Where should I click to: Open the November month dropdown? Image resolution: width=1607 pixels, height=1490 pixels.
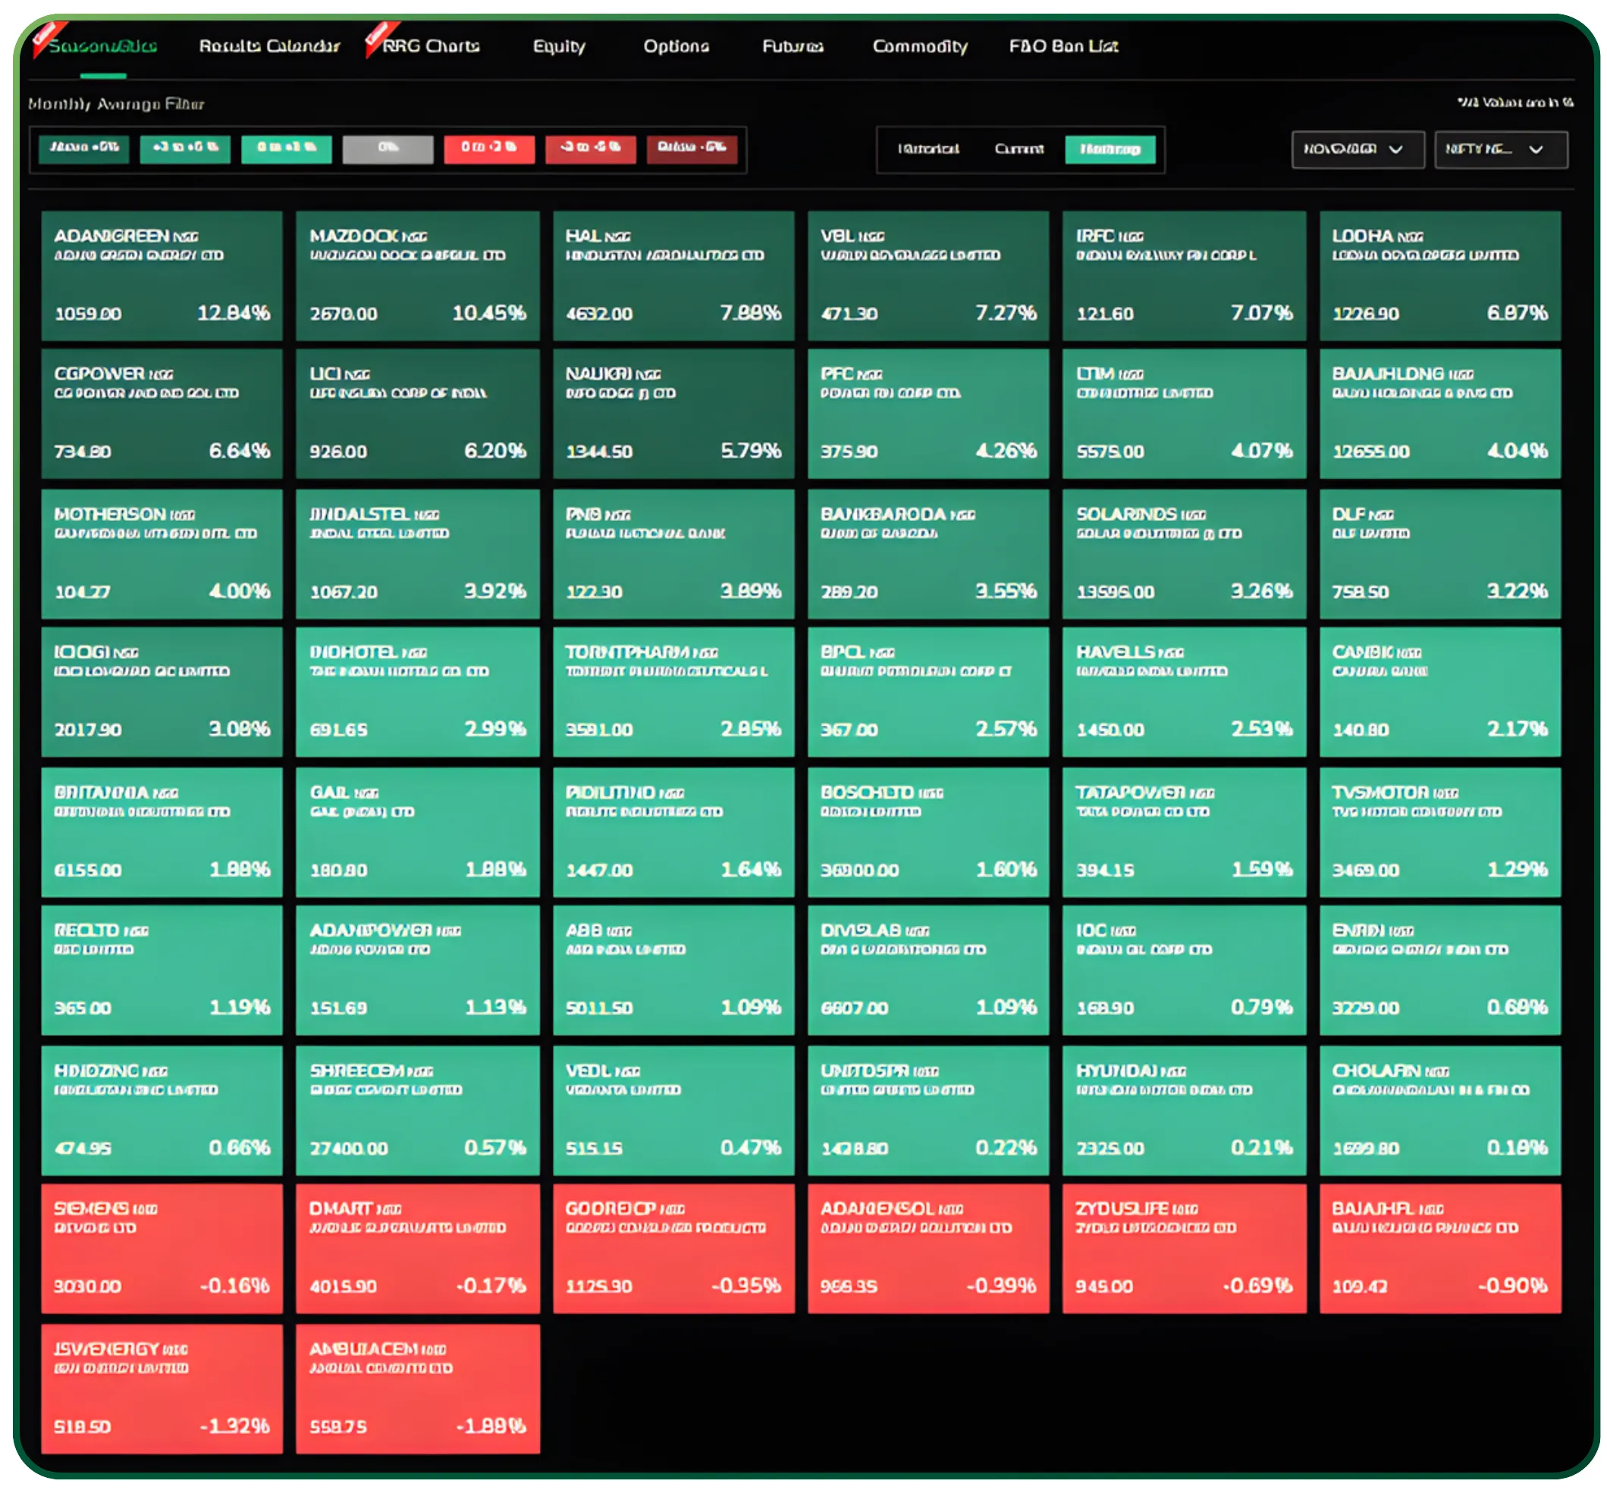point(1356,149)
